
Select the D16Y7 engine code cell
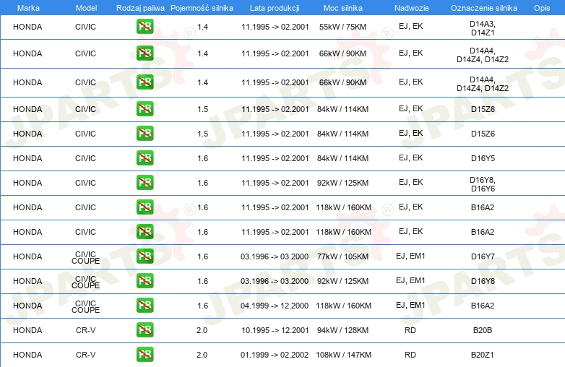[x=483, y=256]
